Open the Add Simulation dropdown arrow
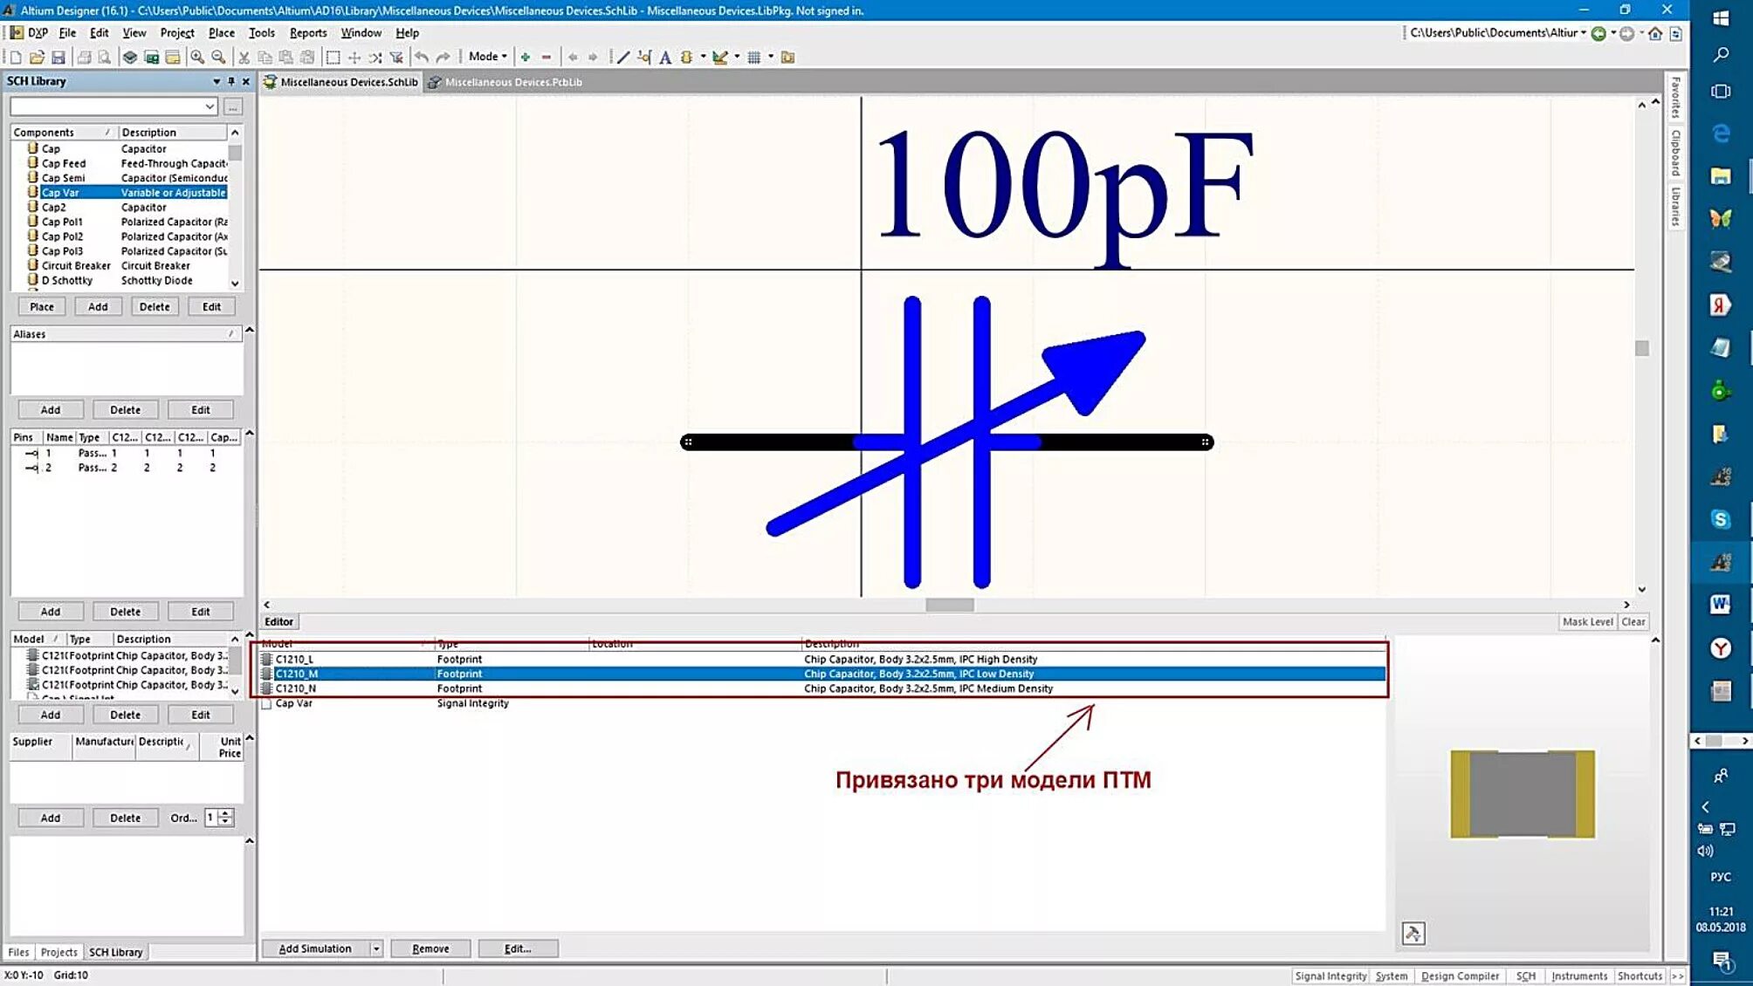The width and height of the screenshot is (1753, 986). pyautogui.click(x=375, y=948)
